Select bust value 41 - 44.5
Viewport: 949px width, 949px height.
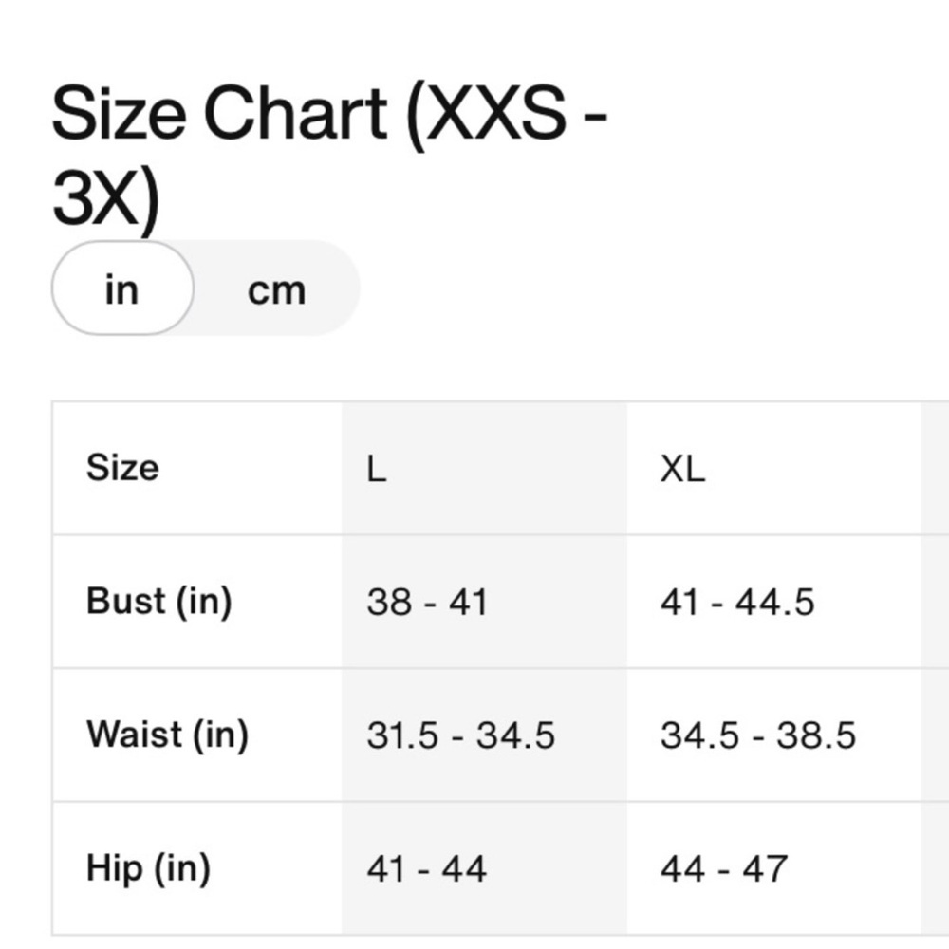[737, 603]
